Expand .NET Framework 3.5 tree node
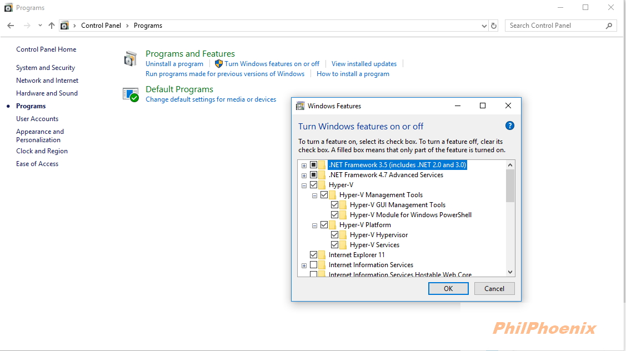Screen dimensions: 626x351 [304, 166]
